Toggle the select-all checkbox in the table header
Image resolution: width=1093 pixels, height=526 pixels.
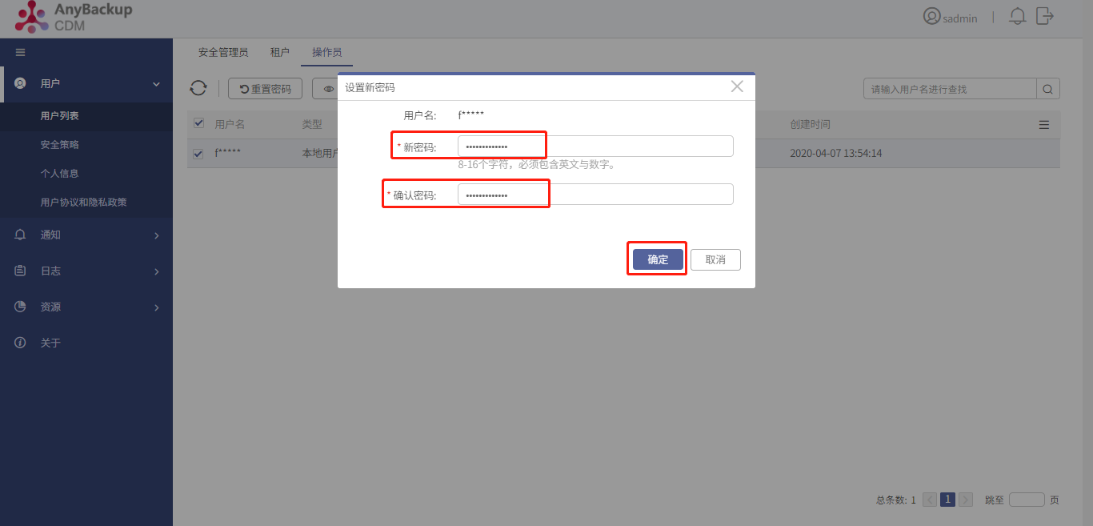199,123
